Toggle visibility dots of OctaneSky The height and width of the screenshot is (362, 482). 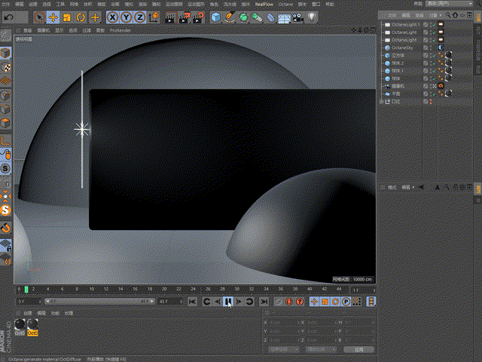click(432, 48)
